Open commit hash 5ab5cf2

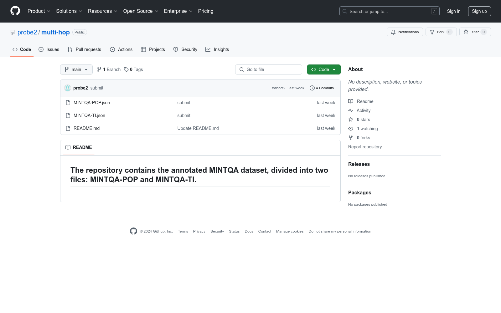[279, 88]
